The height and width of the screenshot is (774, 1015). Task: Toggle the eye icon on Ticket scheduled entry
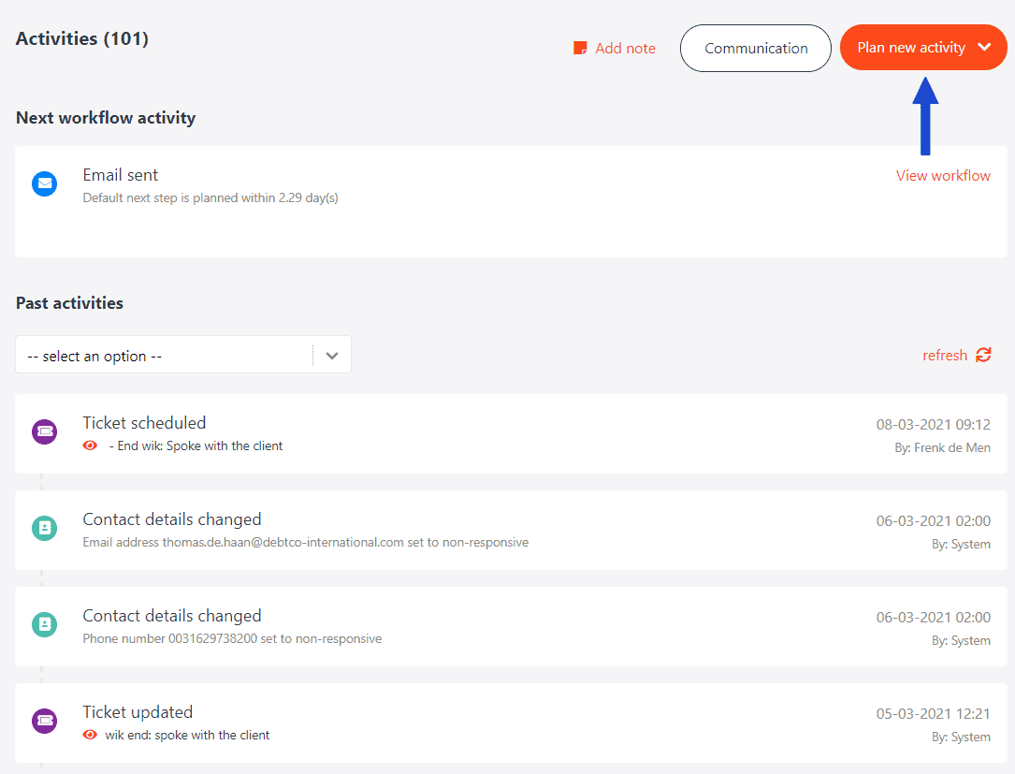click(90, 445)
